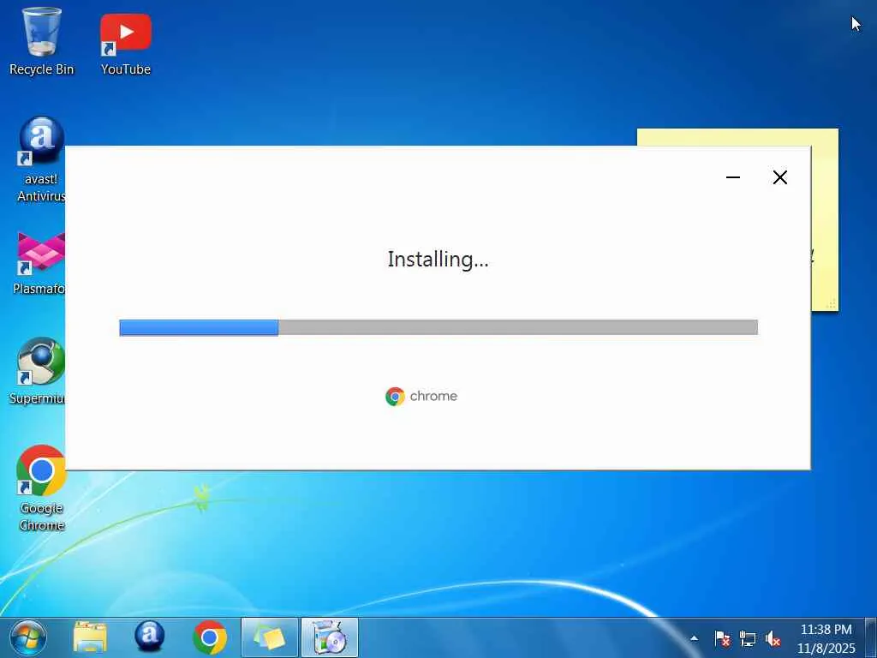Select the avast! Antivirus desktop shortcut
The height and width of the screenshot is (658, 877).
point(41,159)
